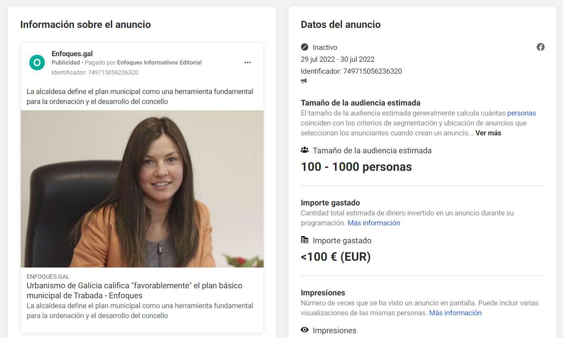Click the megaphone ad icon
Viewport: 563px width, 338px height.
304,81
